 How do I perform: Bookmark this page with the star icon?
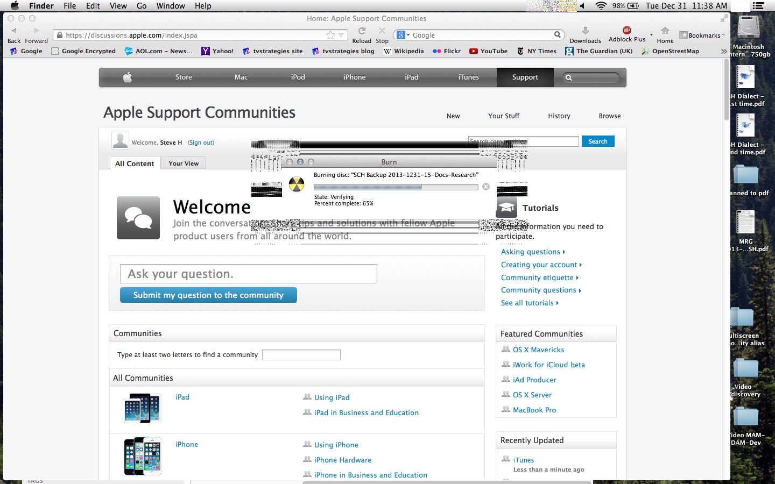330,35
